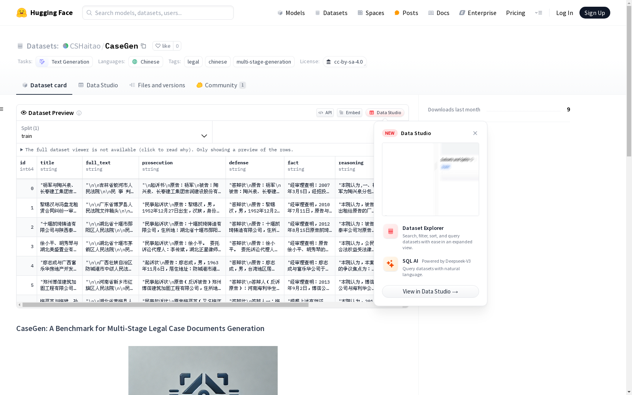Click the scroll left arrow of table scrollbar
Image resolution: width=632 pixels, height=395 pixels.
coord(19,305)
